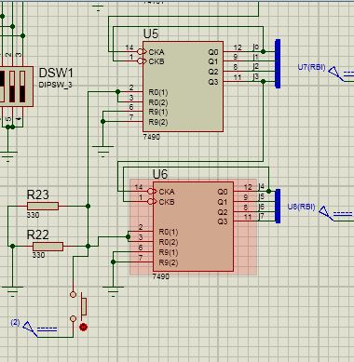Screen dimensions: 354x362
Task: Select the DSW1 reference label
Action: pos(56,73)
